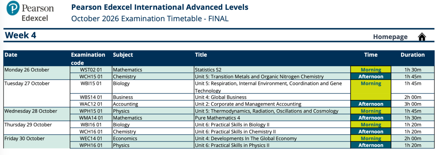
Task: Open the Homepage link
Action: (390, 37)
